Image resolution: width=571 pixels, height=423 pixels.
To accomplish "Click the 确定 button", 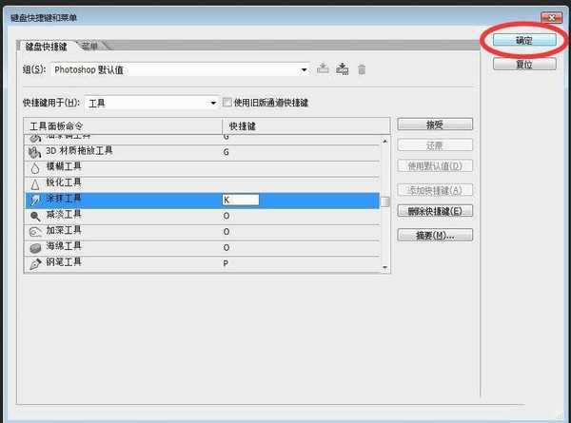I will (524, 40).
